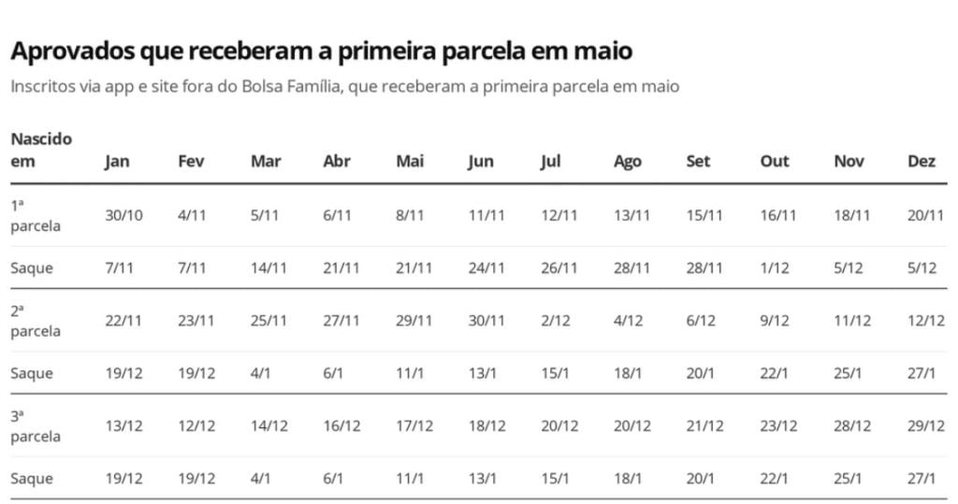
Task: Click the Dez column header
Action: click(922, 161)
